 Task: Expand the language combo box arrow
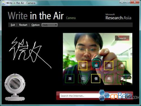coord(56,25)
